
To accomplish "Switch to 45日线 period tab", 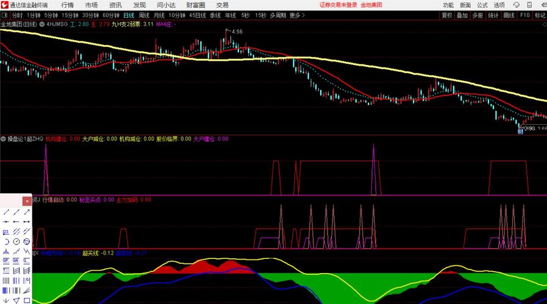I will coord(198,15).
